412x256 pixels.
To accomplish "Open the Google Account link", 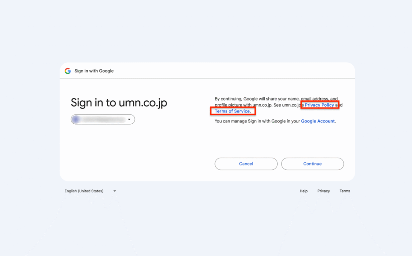I will coord(318,121).
